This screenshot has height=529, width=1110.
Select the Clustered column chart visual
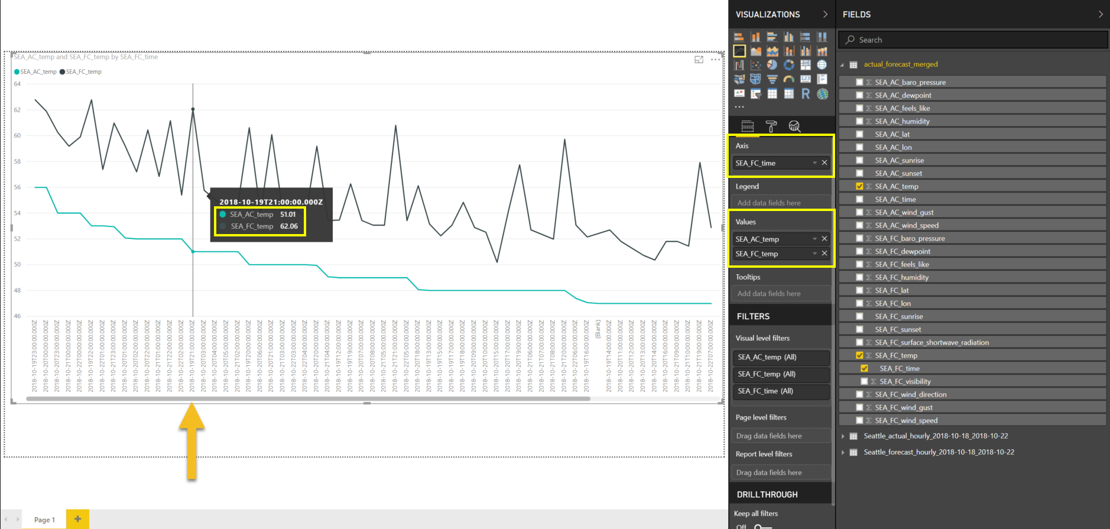coord(788,37)
